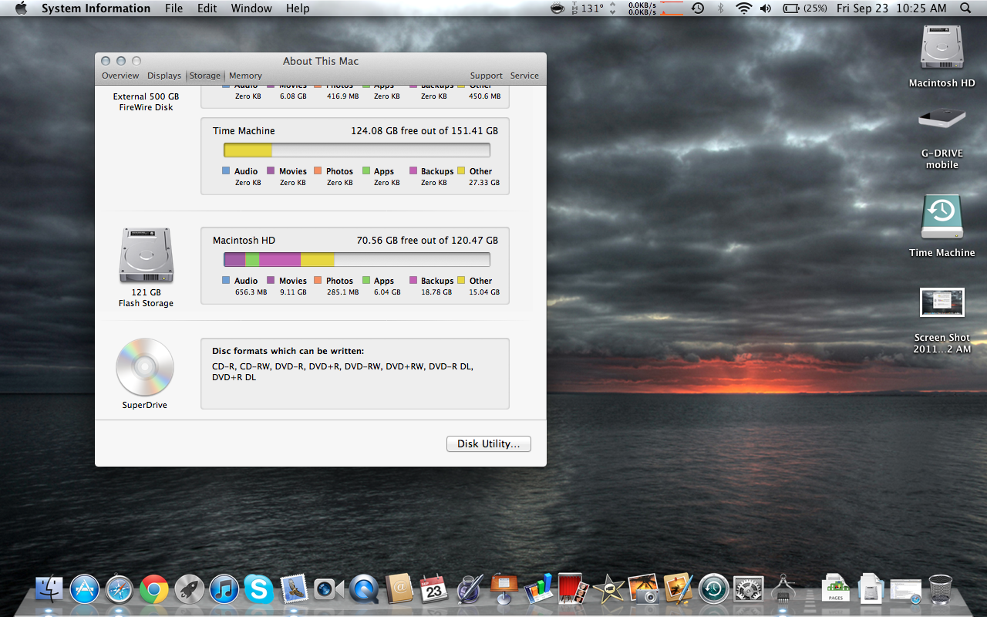Open the File menu
Viewport: 987px width, 617px height.
point(174,8)
